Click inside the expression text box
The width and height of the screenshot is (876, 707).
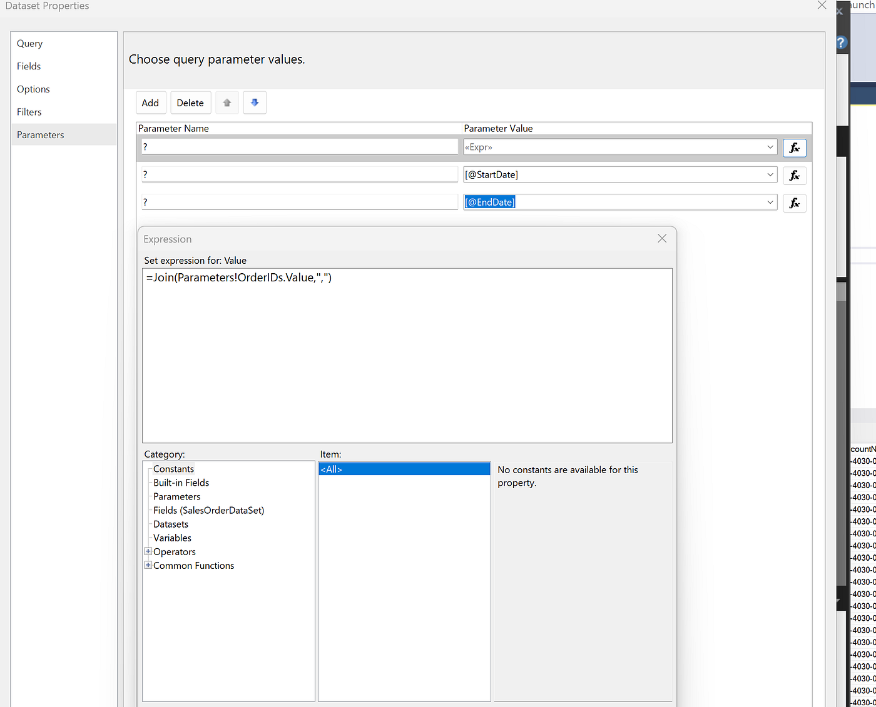[407, 356]
